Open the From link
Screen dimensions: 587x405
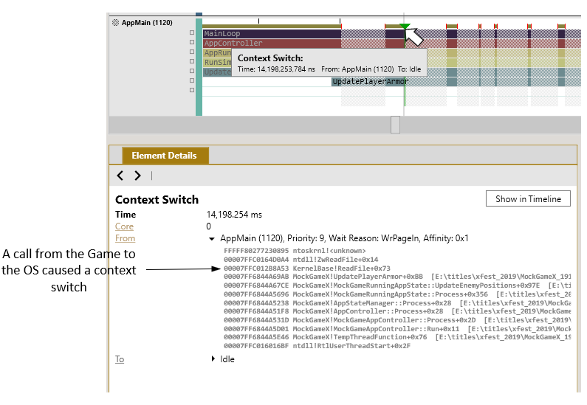[x=125, y=238]
